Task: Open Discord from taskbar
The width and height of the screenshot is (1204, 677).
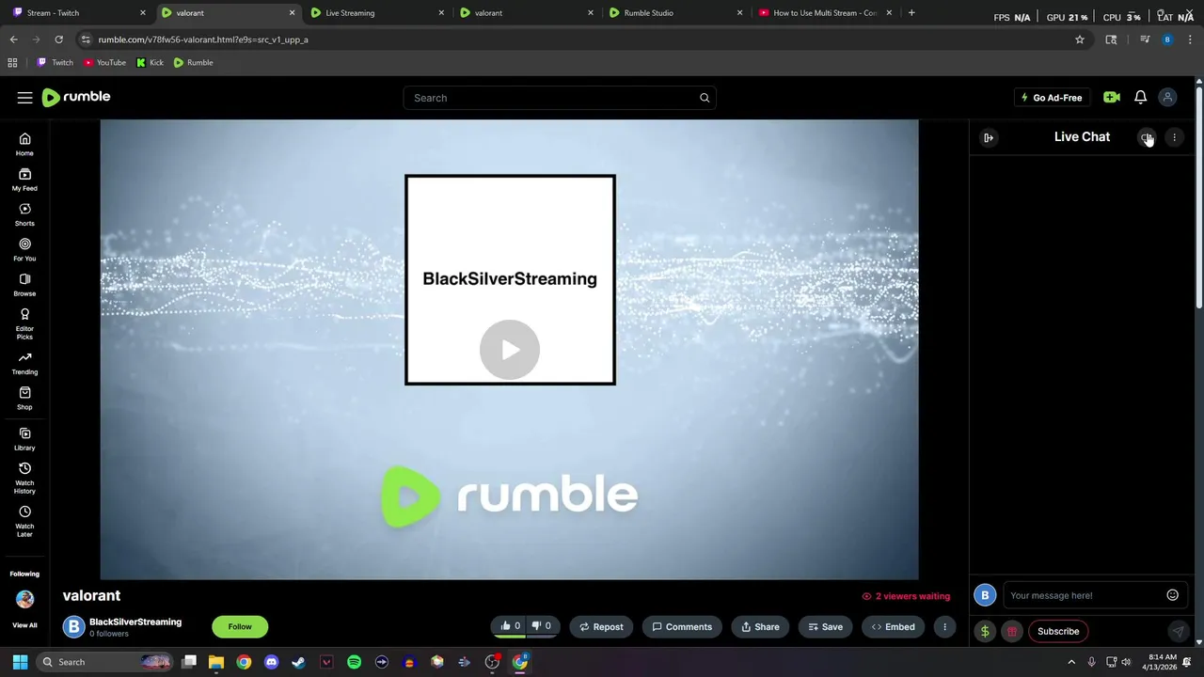Action: [271, 662]
